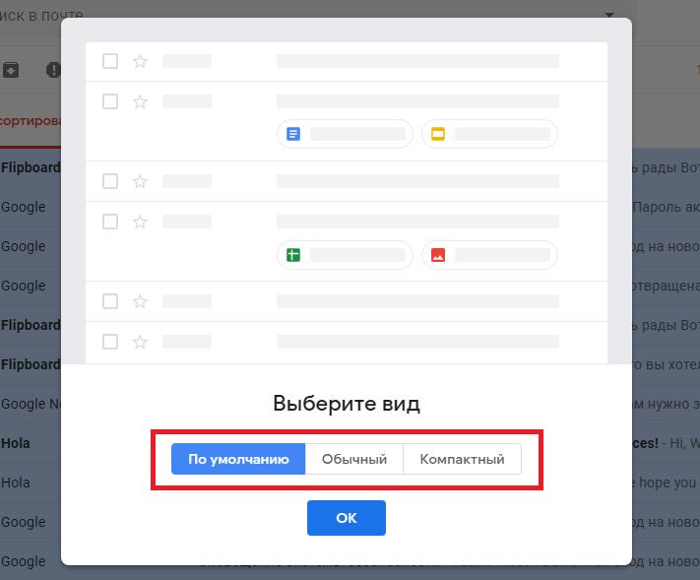Screen dimensions: 700x580
Task: Click the Docs attachment chip in preview
Action: click(x=346, y=134)
